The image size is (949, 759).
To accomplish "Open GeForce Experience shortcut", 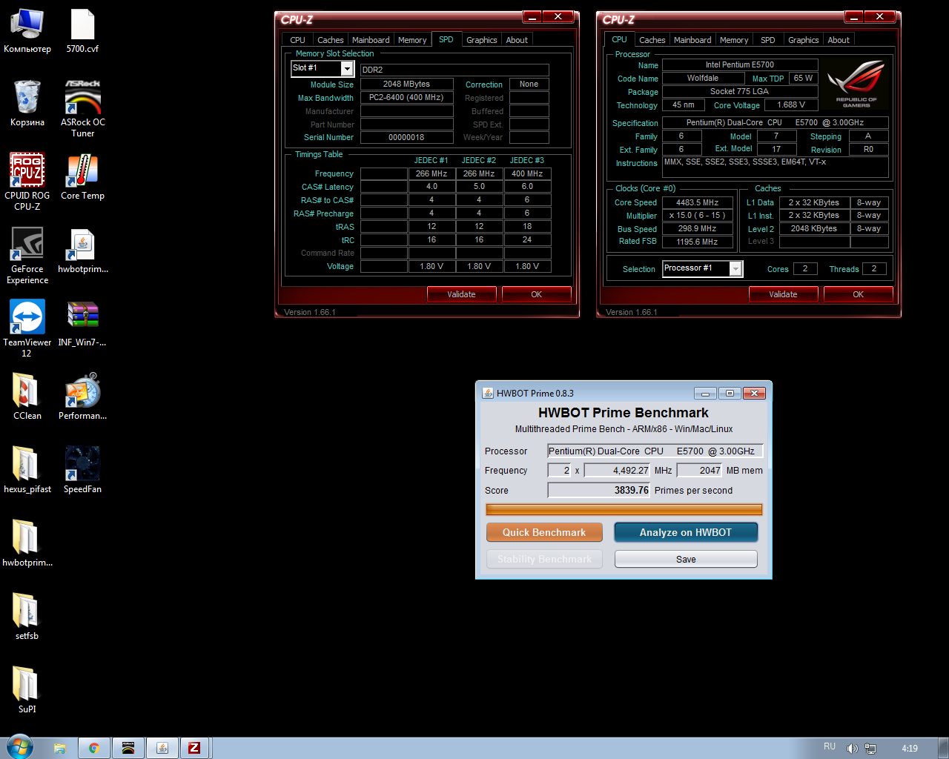I will [27, 256].
